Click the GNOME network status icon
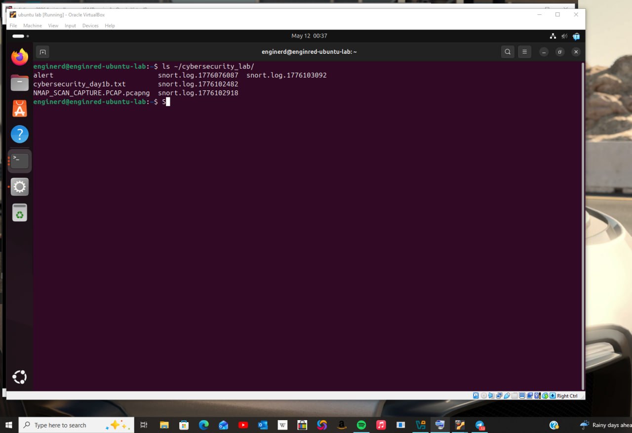 pyautogui.click(x=553, y=36)
